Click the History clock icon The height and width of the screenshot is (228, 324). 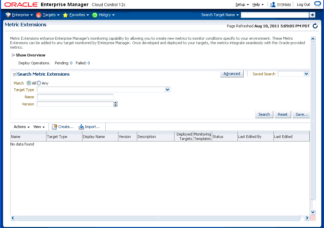(x=95, y=15)
